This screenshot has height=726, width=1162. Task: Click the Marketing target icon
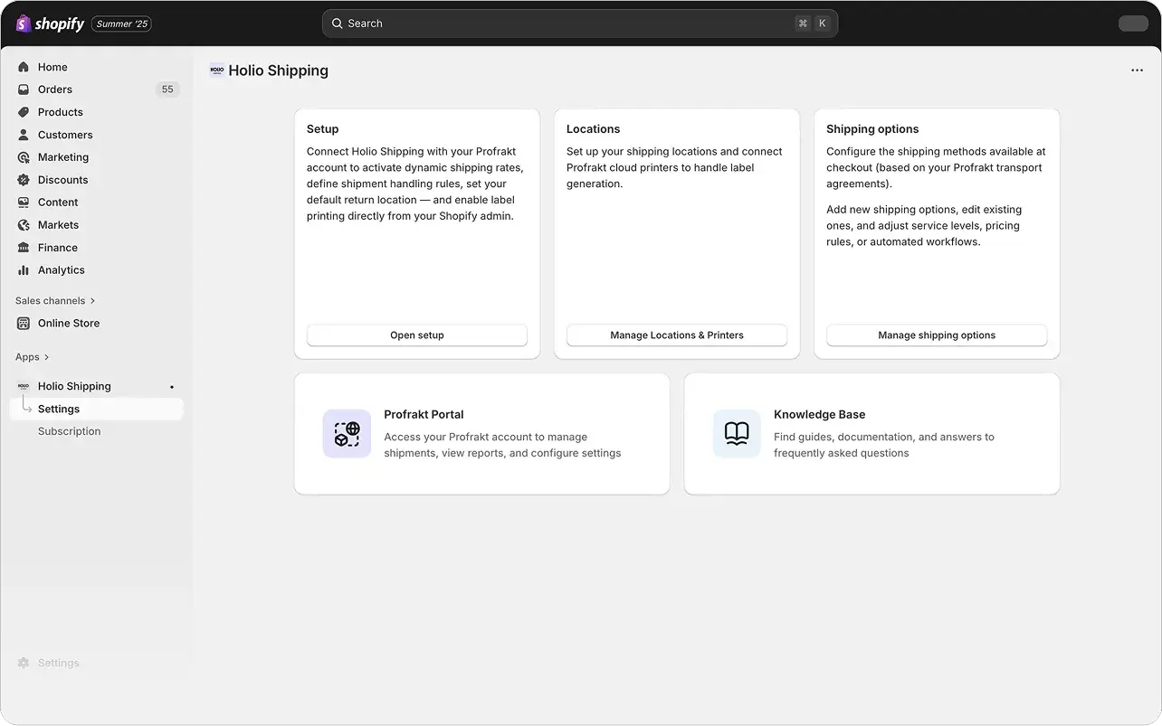tap(24, 157)
